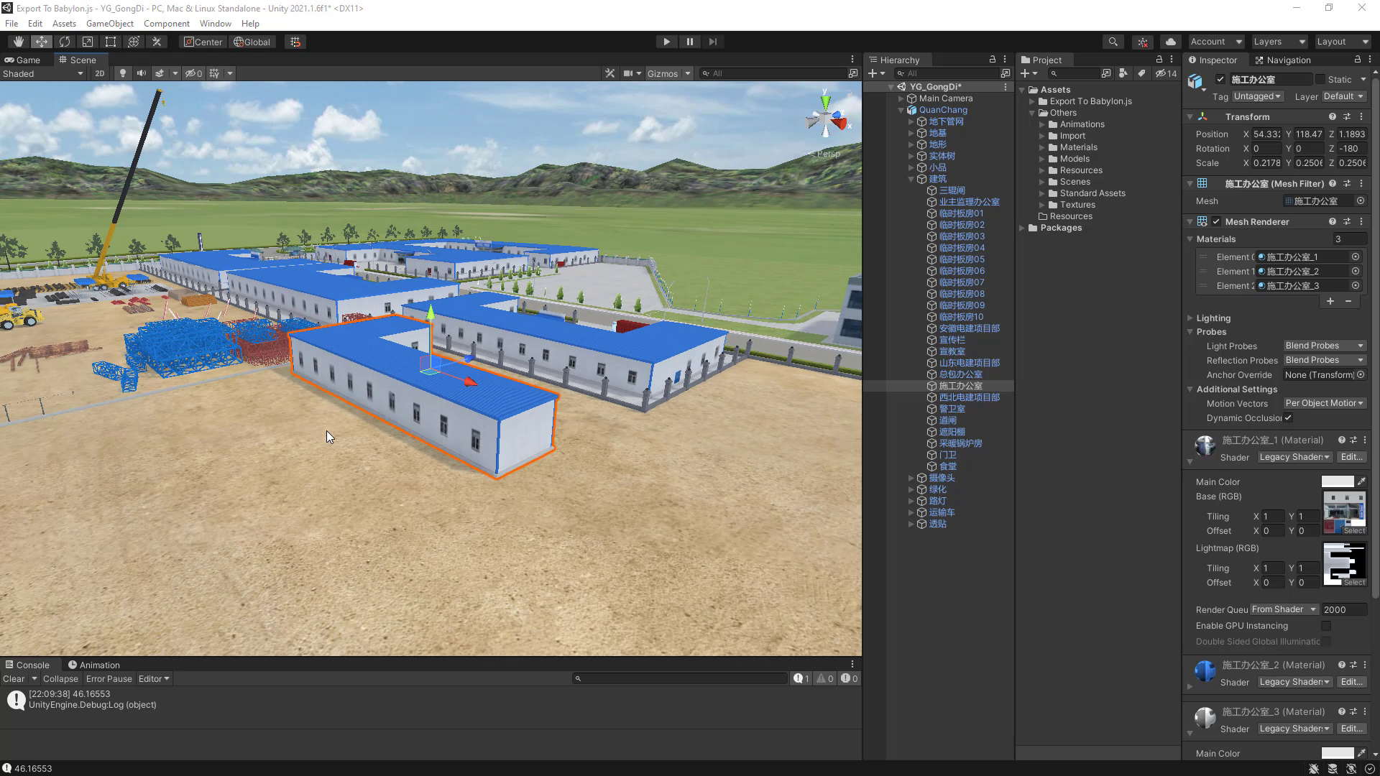This screenshot has height=776, width=1380.
Task: Switch to the Animation tab
Action: click(94, 665)
